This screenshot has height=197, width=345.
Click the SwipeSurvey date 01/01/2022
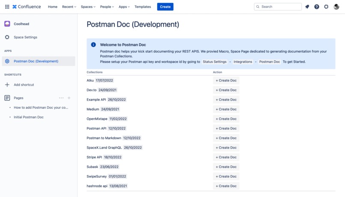click(x=117, y=176)
